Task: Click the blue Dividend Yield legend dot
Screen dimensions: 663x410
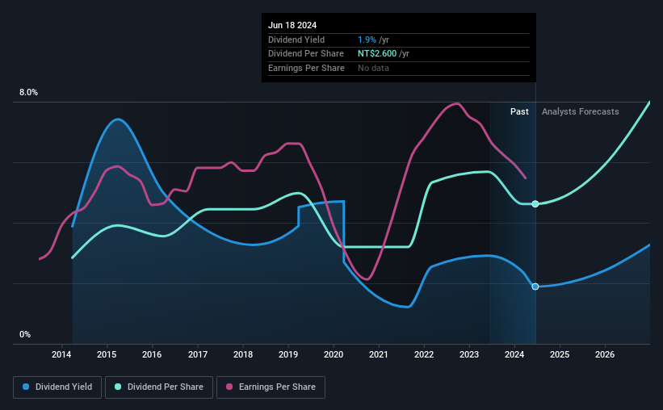Action: (x=26, y=387)
